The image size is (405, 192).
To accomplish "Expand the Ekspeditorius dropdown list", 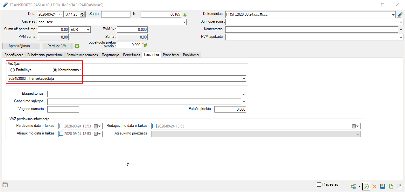I will click(244, 94).
